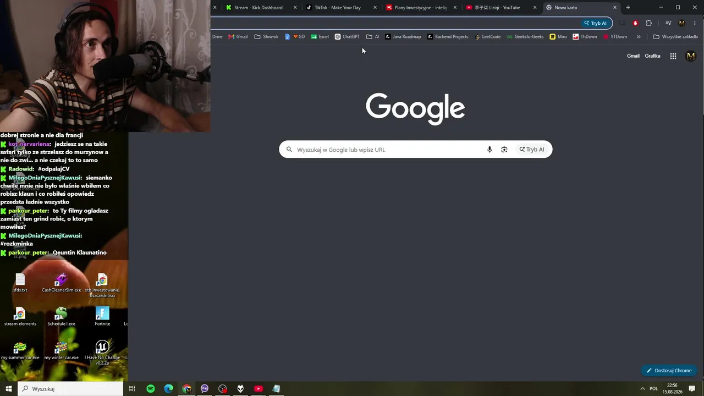Click Tryb AI inside the Google search box
704x396 pixels.
click(532, 150)
